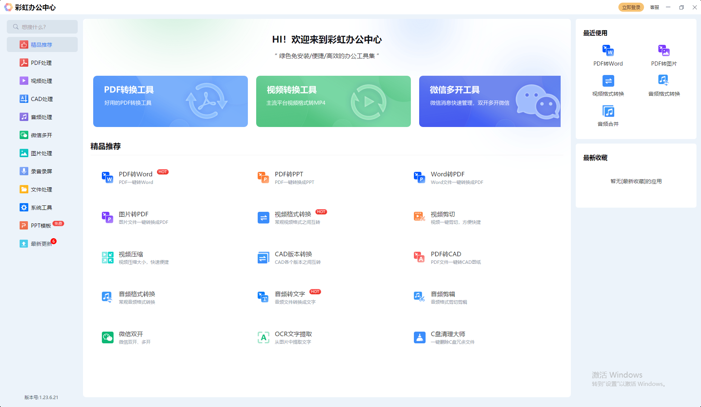
Task: Open PDF处理 sidebar category
Action: click(x=42, y=63)
